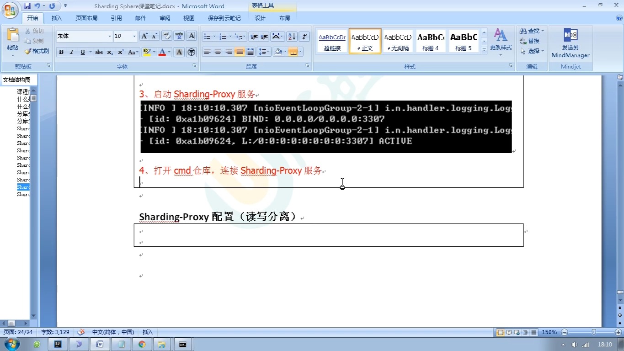Shrink font size with the small A icon
624x351 pixels.
[154, 36]
